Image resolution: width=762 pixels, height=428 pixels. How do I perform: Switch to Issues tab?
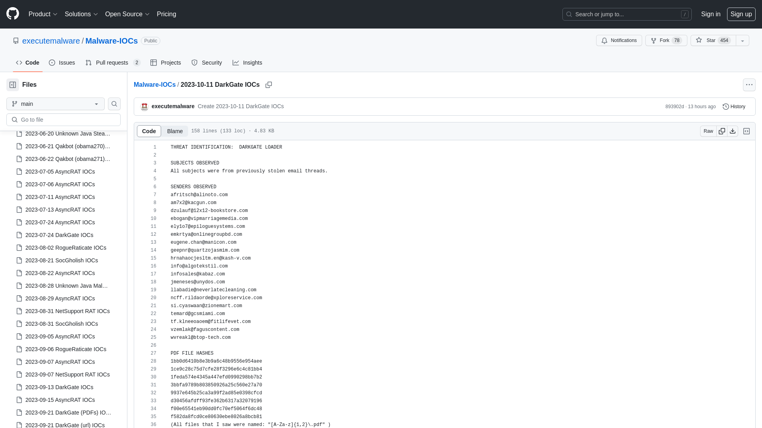[62, 63]
